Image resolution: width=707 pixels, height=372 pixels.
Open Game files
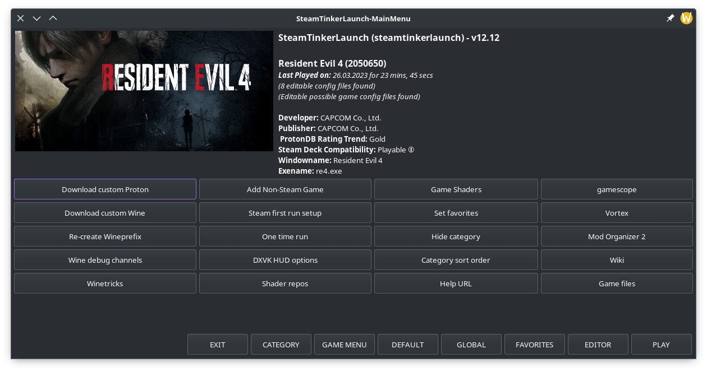pyautogui.click(x=617, y=283)
